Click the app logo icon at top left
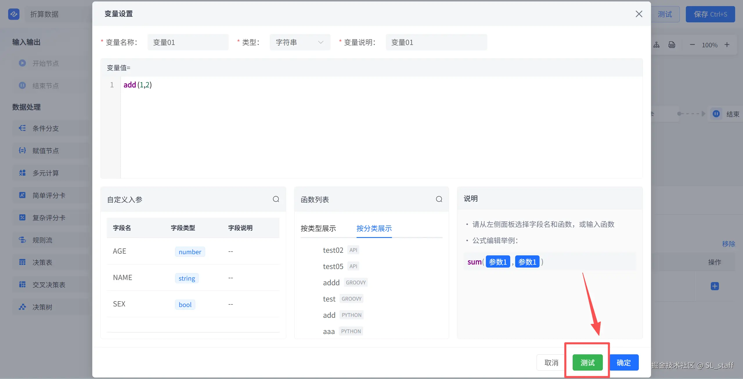743x379 pixels. (14, 14)
